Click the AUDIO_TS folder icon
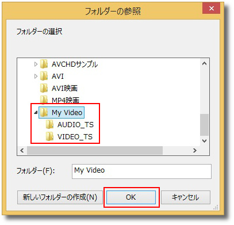Image resolution: width=234 pixels, height=225 pixels. coord(50,124)
